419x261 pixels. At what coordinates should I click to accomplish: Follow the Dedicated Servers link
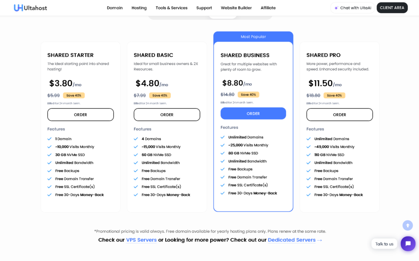point(291,240)
